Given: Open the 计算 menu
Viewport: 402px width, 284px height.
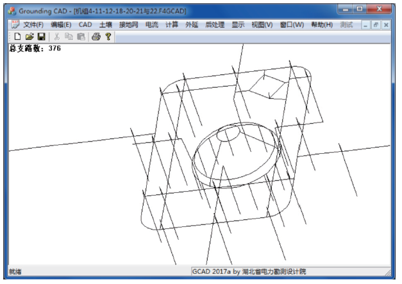Looking at the screenshot, I should click(171, 24).
